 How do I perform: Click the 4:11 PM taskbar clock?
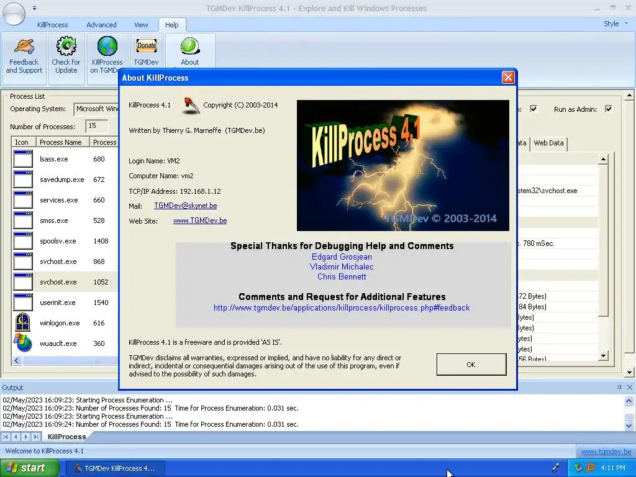coord(613,468)
